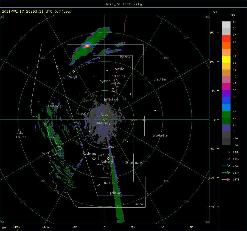Image resolution: width=247 pixels, height=231 pixels.
Task: Click the yellow diamond marker above Calgary label
Action: tap(108, 158)
